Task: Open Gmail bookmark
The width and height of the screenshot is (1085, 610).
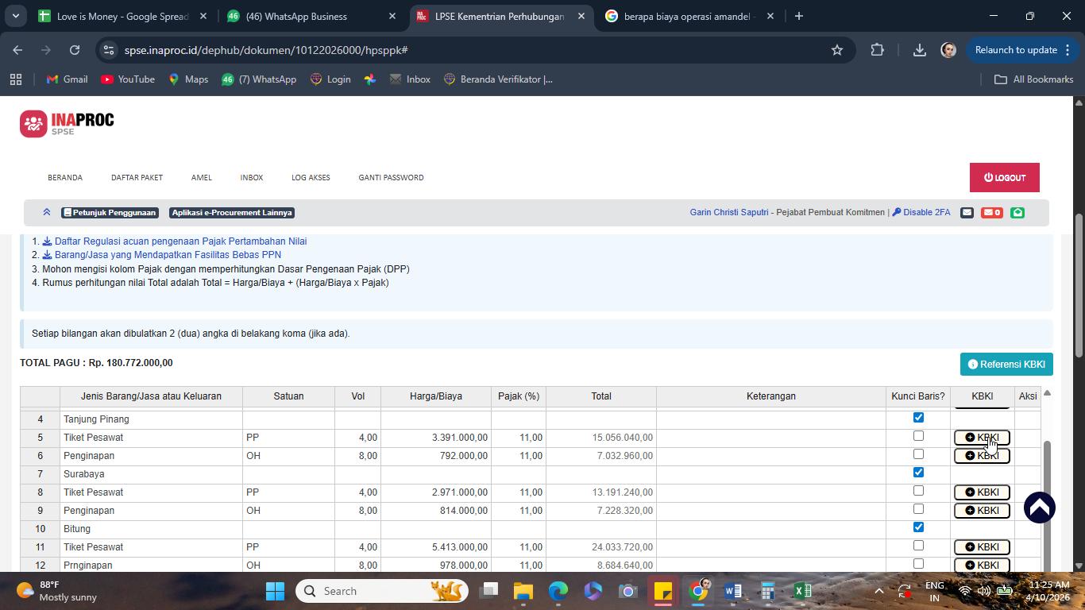Action: coord(67,79)
